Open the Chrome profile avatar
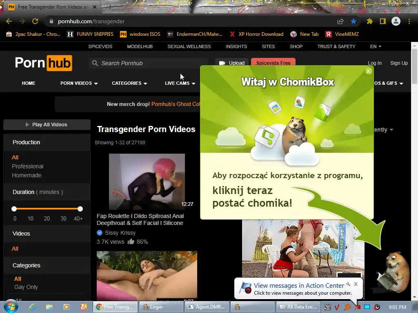The height and width of the screenshot is (313, 418). 396,21
